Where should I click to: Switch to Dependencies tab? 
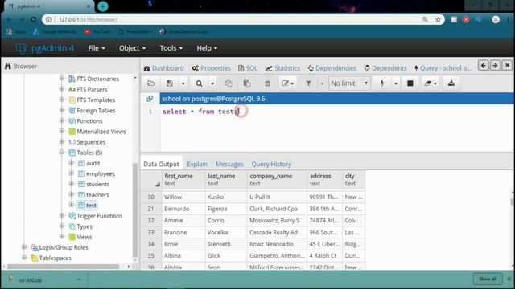332,68
